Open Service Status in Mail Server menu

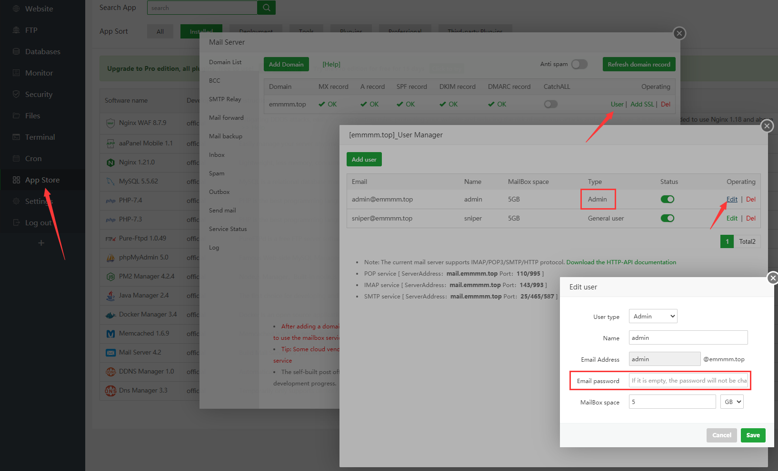click(x=228, y=229)
